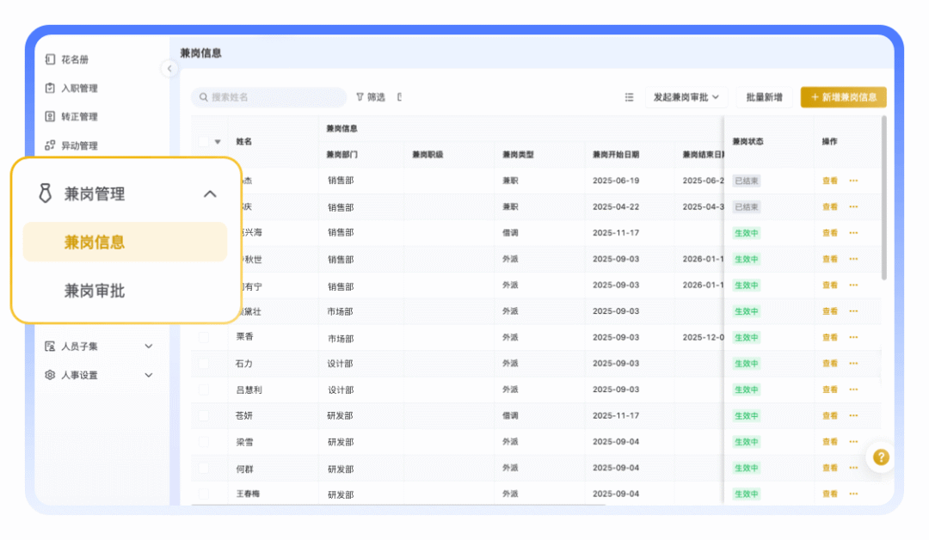Expand the 人事设置 sidebar section
This screenshot has height=540, width=929.
148,375
